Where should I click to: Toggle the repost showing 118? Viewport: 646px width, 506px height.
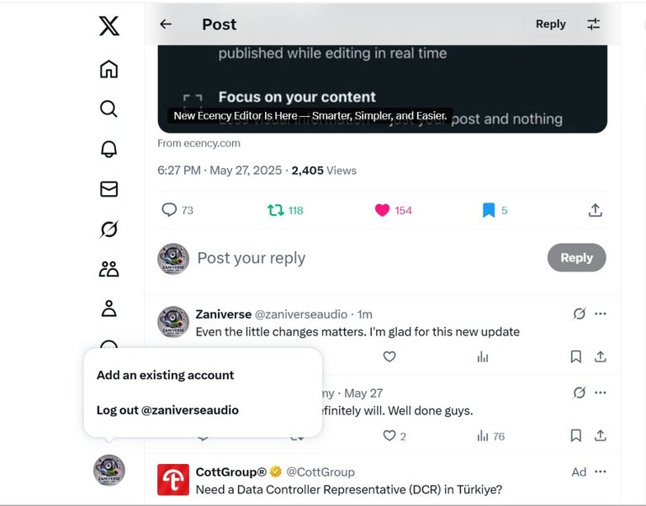(x=285, y=210)
